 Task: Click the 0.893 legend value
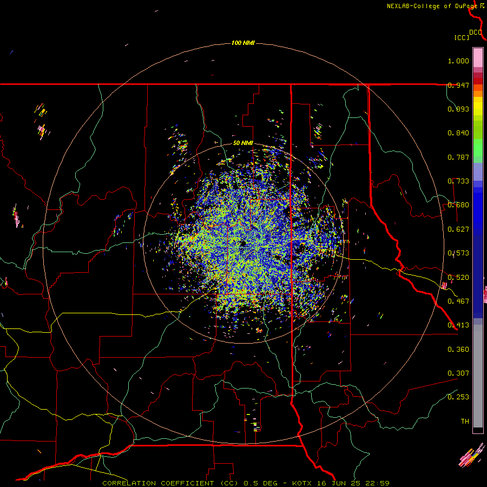(458, 109)
